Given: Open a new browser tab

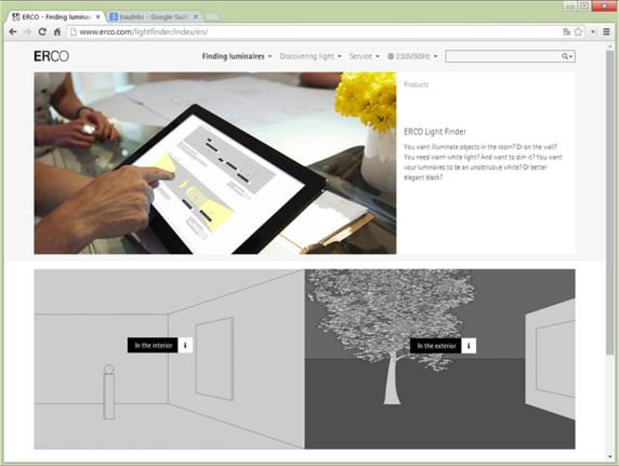Looking at the screenshot, I should click(212, 17).
